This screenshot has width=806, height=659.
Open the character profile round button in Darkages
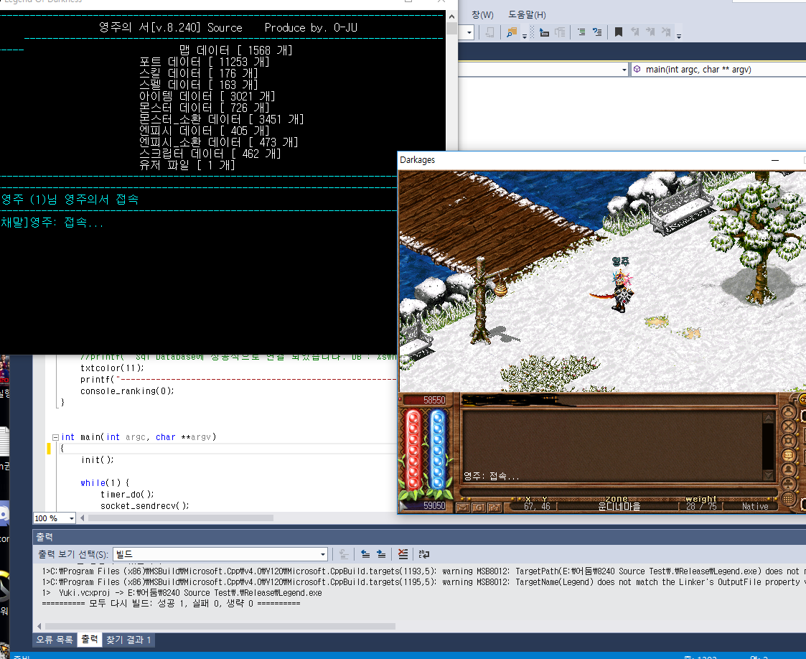click(x=789, y=412)
